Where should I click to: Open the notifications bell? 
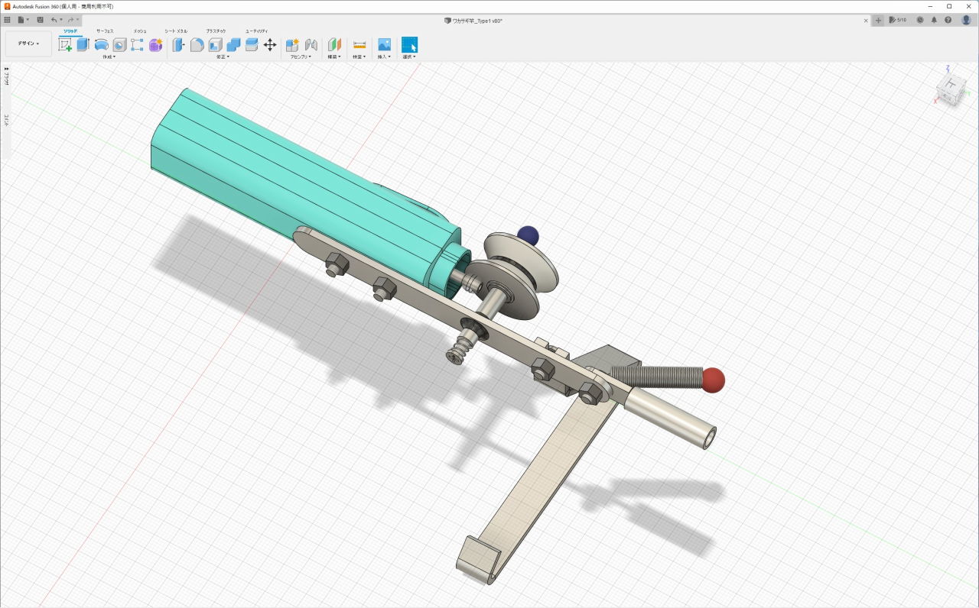point(934,20)
